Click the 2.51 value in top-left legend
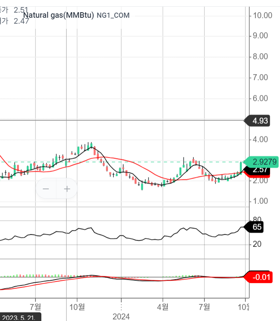 21,10
